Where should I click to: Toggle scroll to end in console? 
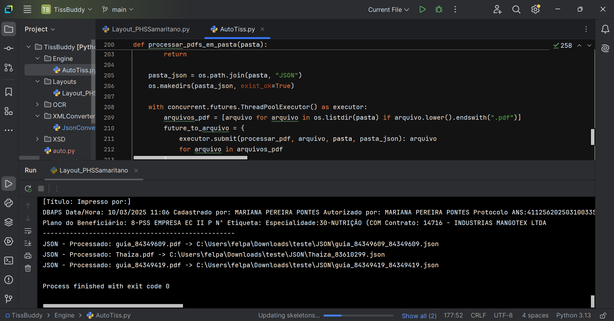point(28,243)
